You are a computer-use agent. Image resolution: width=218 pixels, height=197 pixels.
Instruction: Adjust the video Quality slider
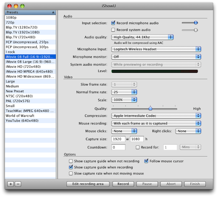tap(150, 108)
